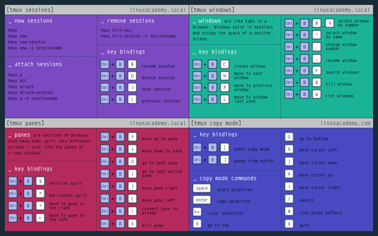
Task: Select the start selection space key
Action: click(x=202, y=188)
